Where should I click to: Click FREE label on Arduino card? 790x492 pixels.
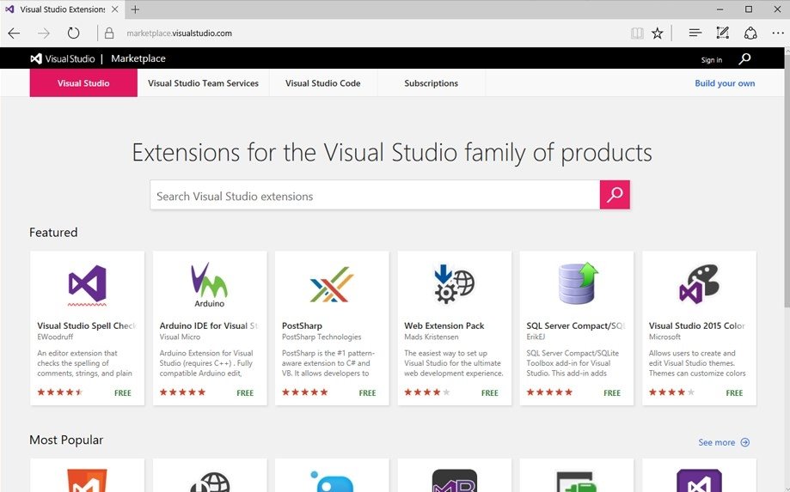coord(245,393)
